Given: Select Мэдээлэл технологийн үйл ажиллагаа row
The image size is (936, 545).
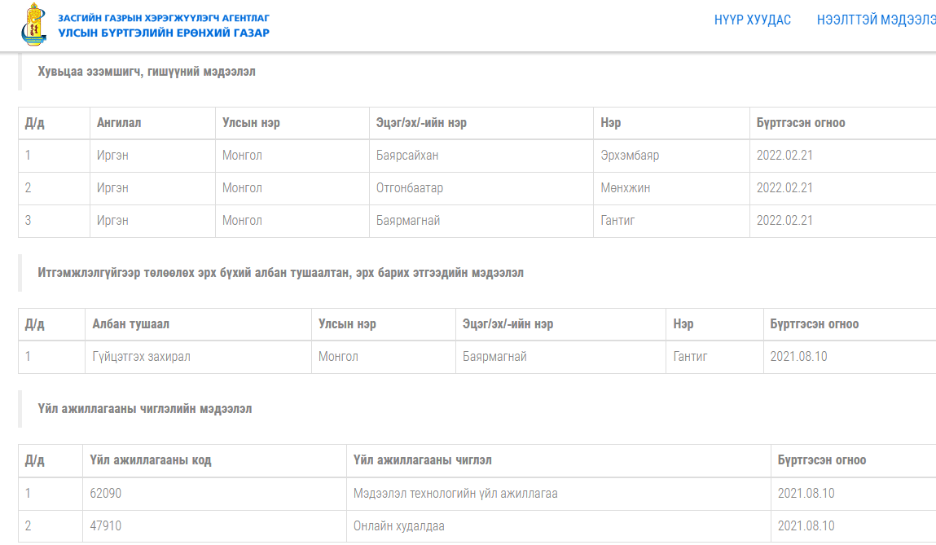Looking at the screenshot, I should point(455,494).
